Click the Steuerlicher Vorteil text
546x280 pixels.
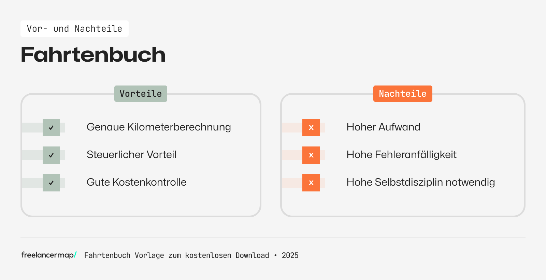131,155
